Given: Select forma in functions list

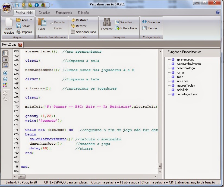Looking at the screenshot, I should point(180,72).
